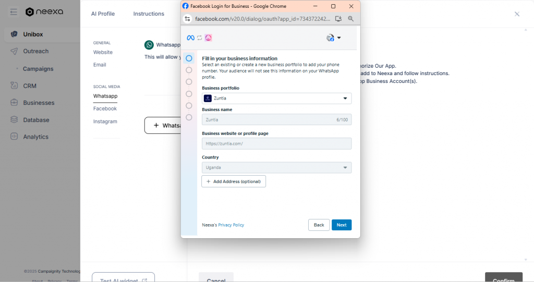Click the Facebook favicon in popup title bar

186,6
